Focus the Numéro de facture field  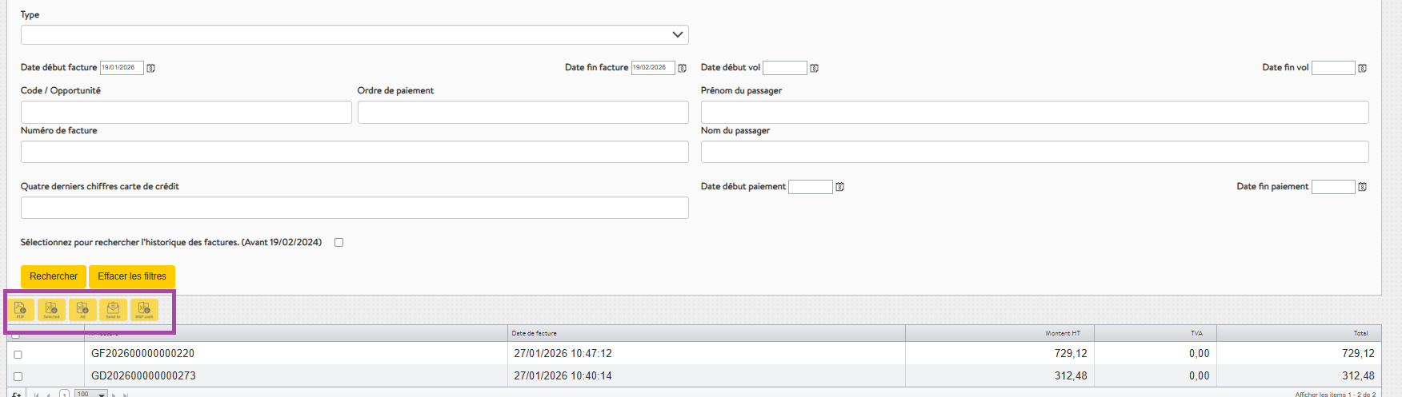(x=355, y=152)
